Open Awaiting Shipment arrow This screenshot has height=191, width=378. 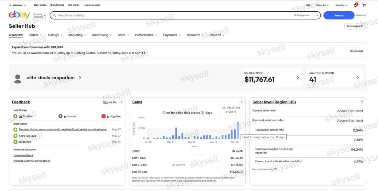(x=358, y=78)
